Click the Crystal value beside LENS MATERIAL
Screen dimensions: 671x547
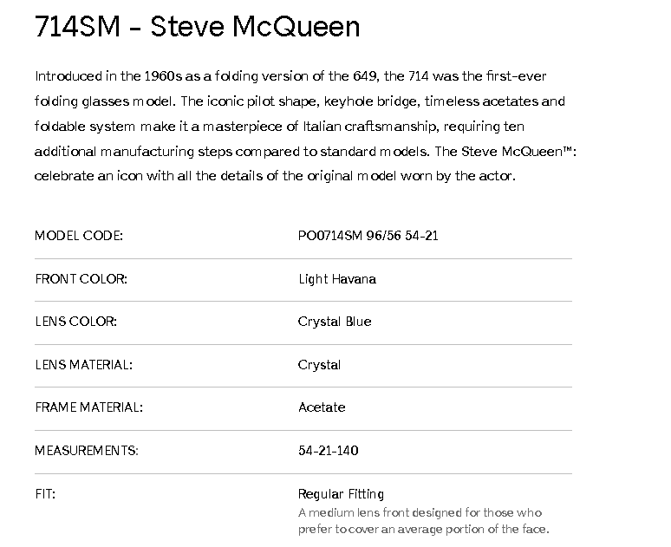pos(319,365)
